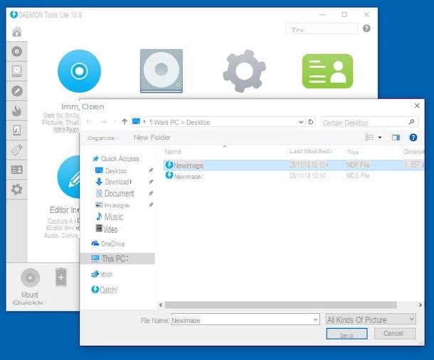Toggle the preview pane icon
The image size is (434, 360).
click(396, 137)
